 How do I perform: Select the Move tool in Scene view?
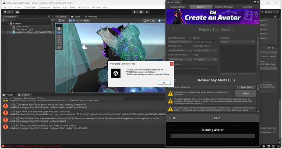coord(59,33)
